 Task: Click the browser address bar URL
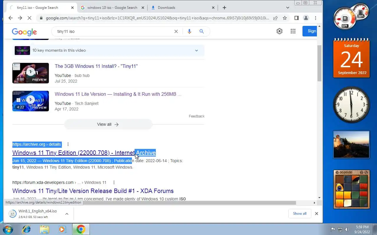[x=157, y=18]
